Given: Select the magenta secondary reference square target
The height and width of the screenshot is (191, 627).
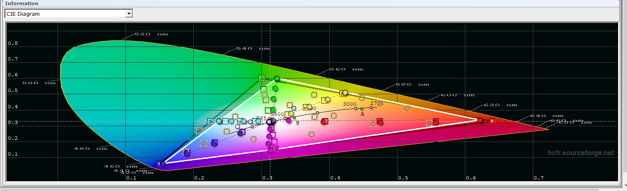Looking at the screenshot, I should point(276,149).
